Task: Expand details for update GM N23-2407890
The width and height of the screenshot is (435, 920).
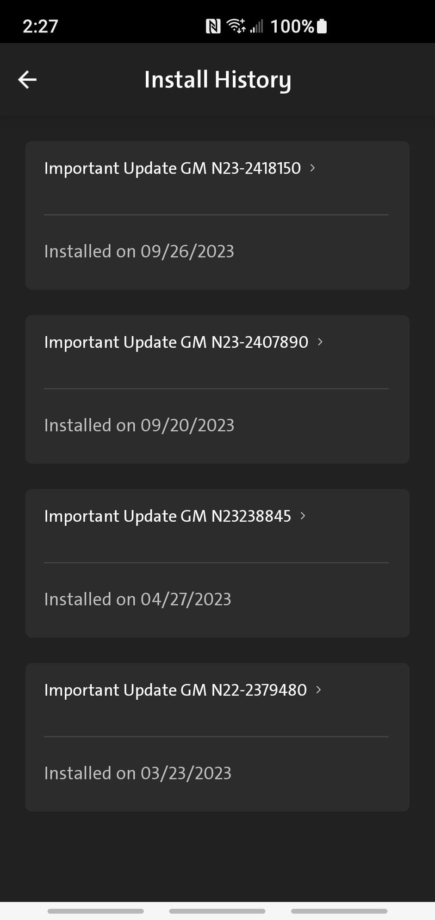Action: (320, 342)
